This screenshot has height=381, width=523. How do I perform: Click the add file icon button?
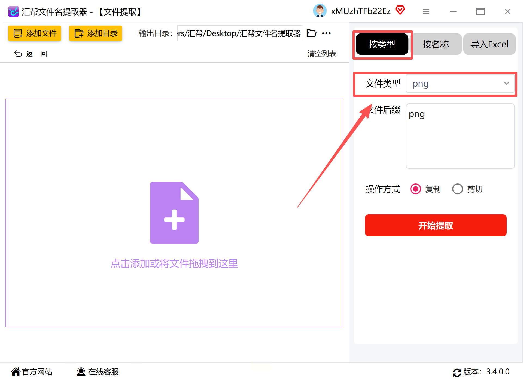pos(18,33)
